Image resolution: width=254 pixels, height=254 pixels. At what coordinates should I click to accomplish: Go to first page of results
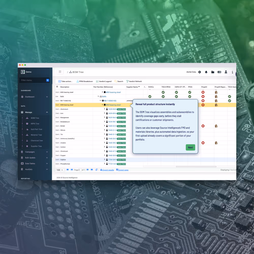pos(68,170)
